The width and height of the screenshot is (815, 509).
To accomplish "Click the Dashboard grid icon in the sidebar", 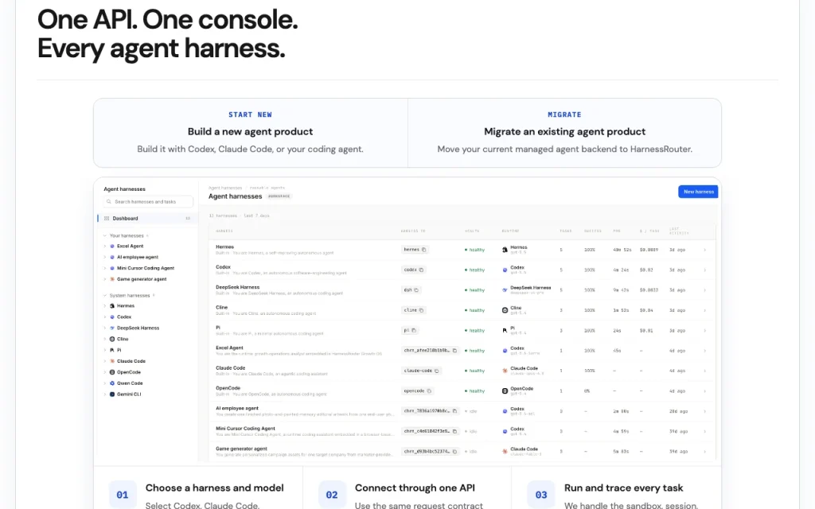I will [x=107, y=219].
